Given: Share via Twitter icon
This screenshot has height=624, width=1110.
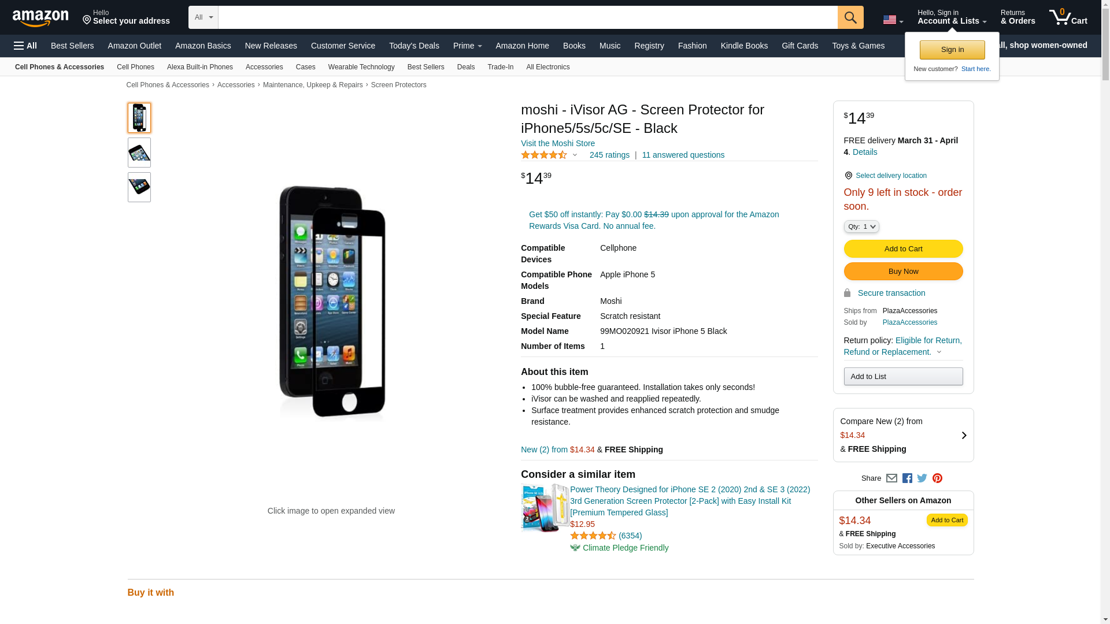Looking at the screenshot, I should 922,478.
